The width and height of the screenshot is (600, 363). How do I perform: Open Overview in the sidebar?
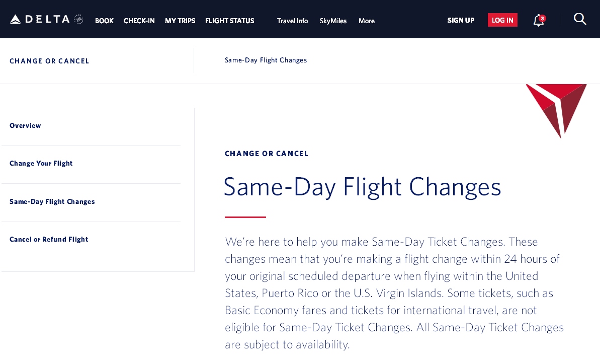tap(25, 125)
